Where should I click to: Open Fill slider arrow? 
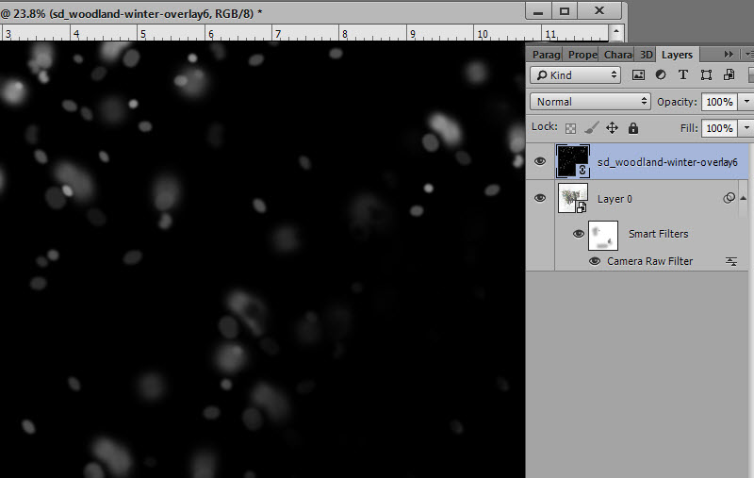(746, 128)
